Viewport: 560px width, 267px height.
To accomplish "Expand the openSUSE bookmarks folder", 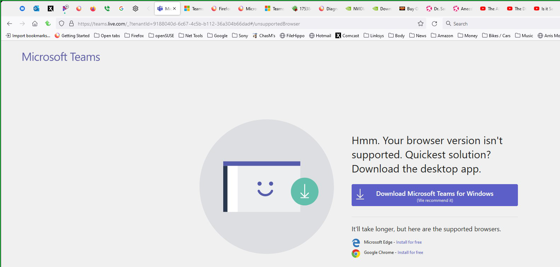I will [x=161, y=35].
